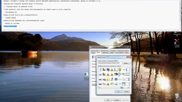
Task: Select the upward-pointing triangle icon
Action: [120, 79]
